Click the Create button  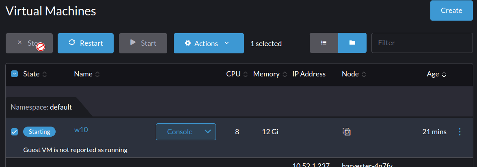pos(451,11)
